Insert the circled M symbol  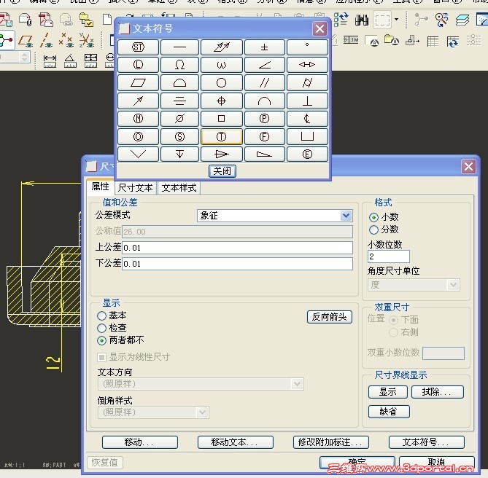(x=138, y=119)
